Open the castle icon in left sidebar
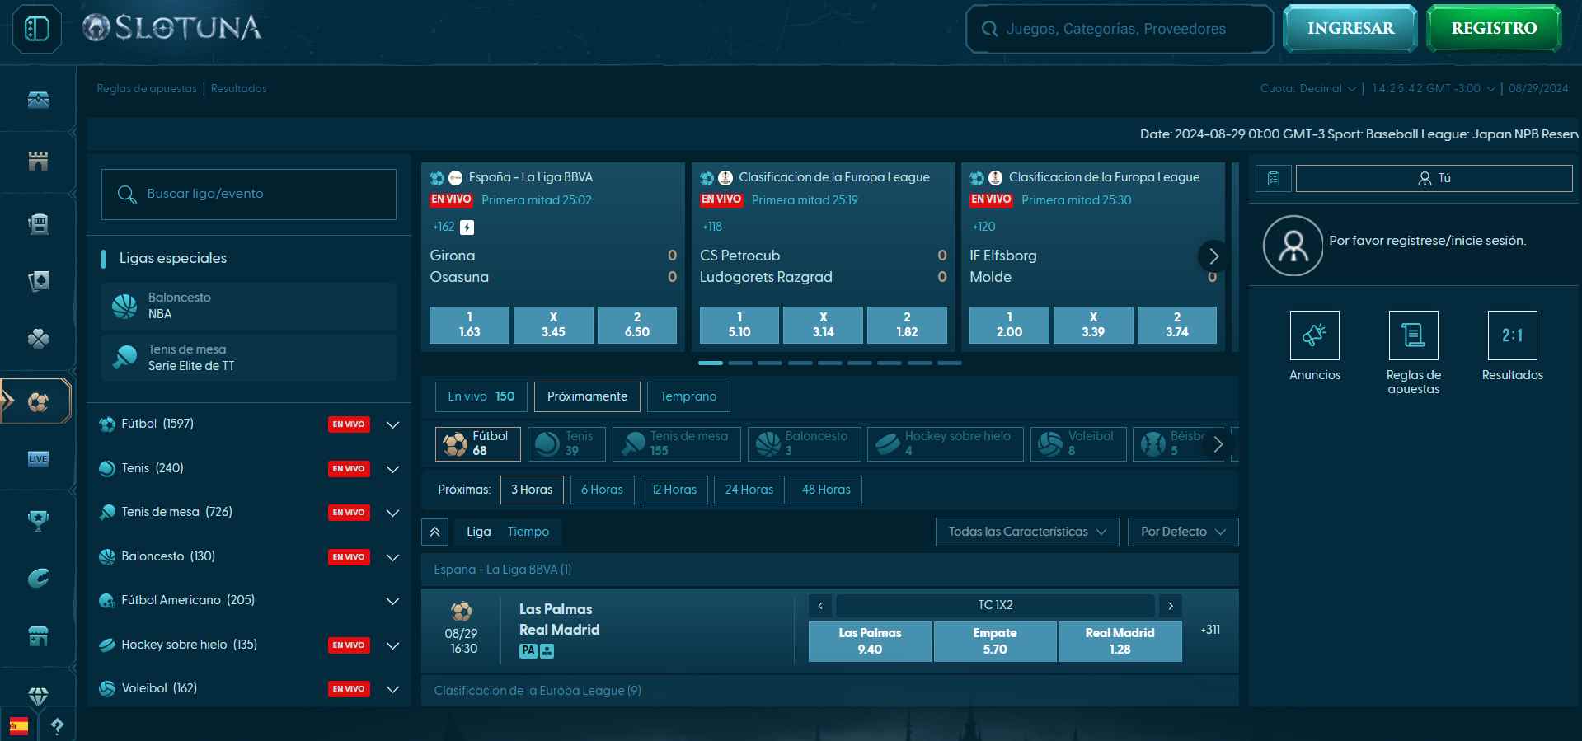This screenshot has height=741, width=1582. tap(38, 162)
